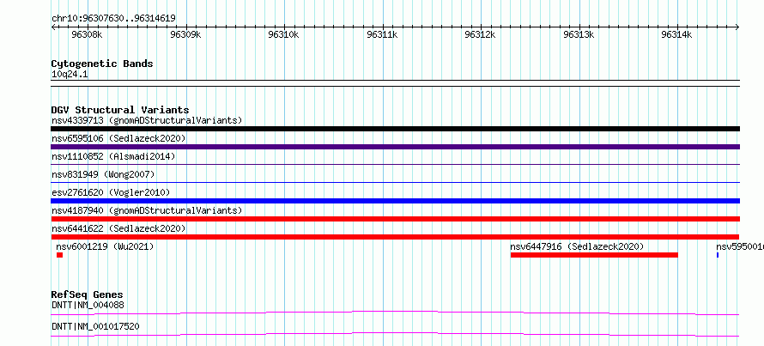
Task: Open the nsv6447916 (Sedlazeck2020) label
Action: click(x=577, y=246)
